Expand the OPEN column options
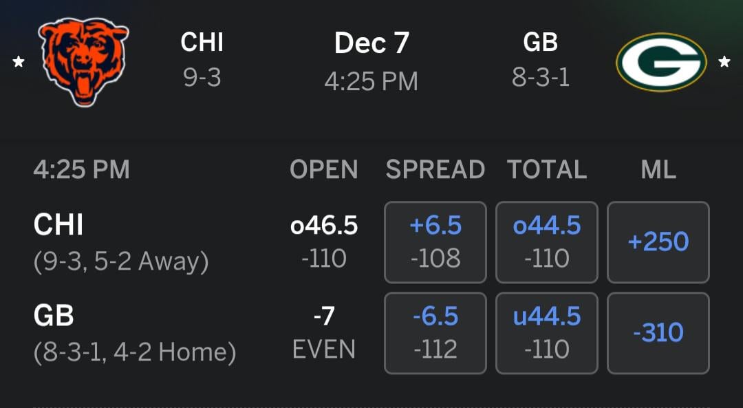 pos(324,169)
